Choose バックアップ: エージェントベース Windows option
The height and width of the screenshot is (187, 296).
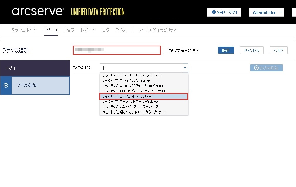pyautogui.click(x=144, y=102)
